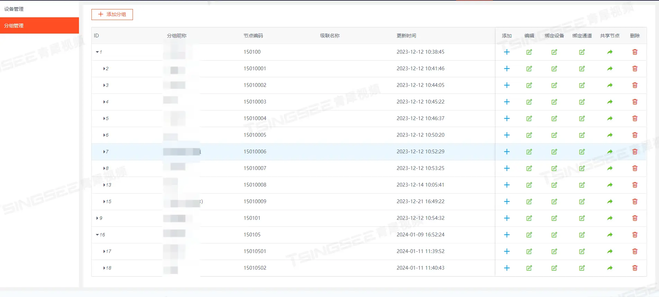Delete the row with code 15010501

(635, 251)
